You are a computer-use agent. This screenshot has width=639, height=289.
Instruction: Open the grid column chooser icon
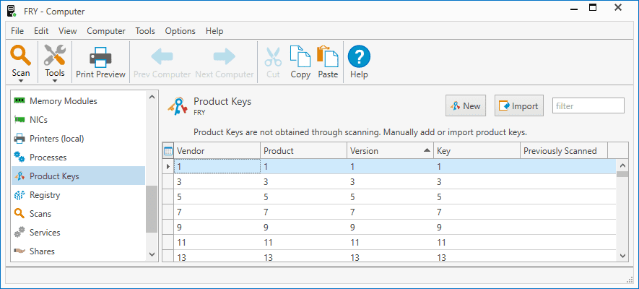point(168,151)
